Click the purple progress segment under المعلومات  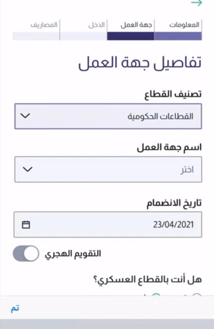coord(178,36)
